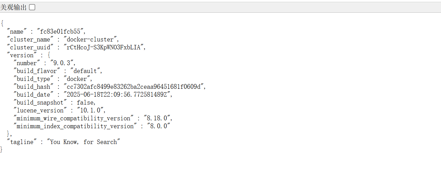441x192 pixels.
Task: Click the "build_hash" key
Action: coord(34,87)
